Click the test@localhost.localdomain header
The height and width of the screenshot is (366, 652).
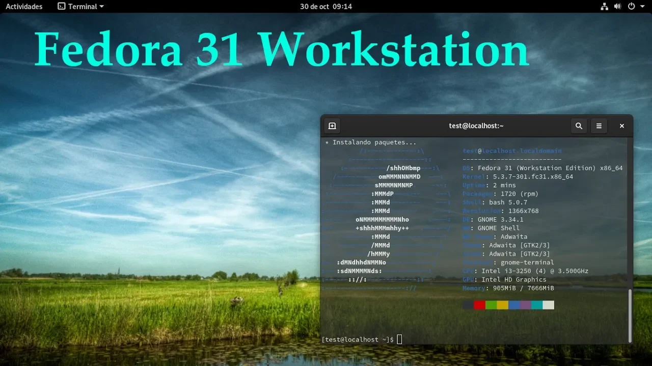tap(512, 151)
